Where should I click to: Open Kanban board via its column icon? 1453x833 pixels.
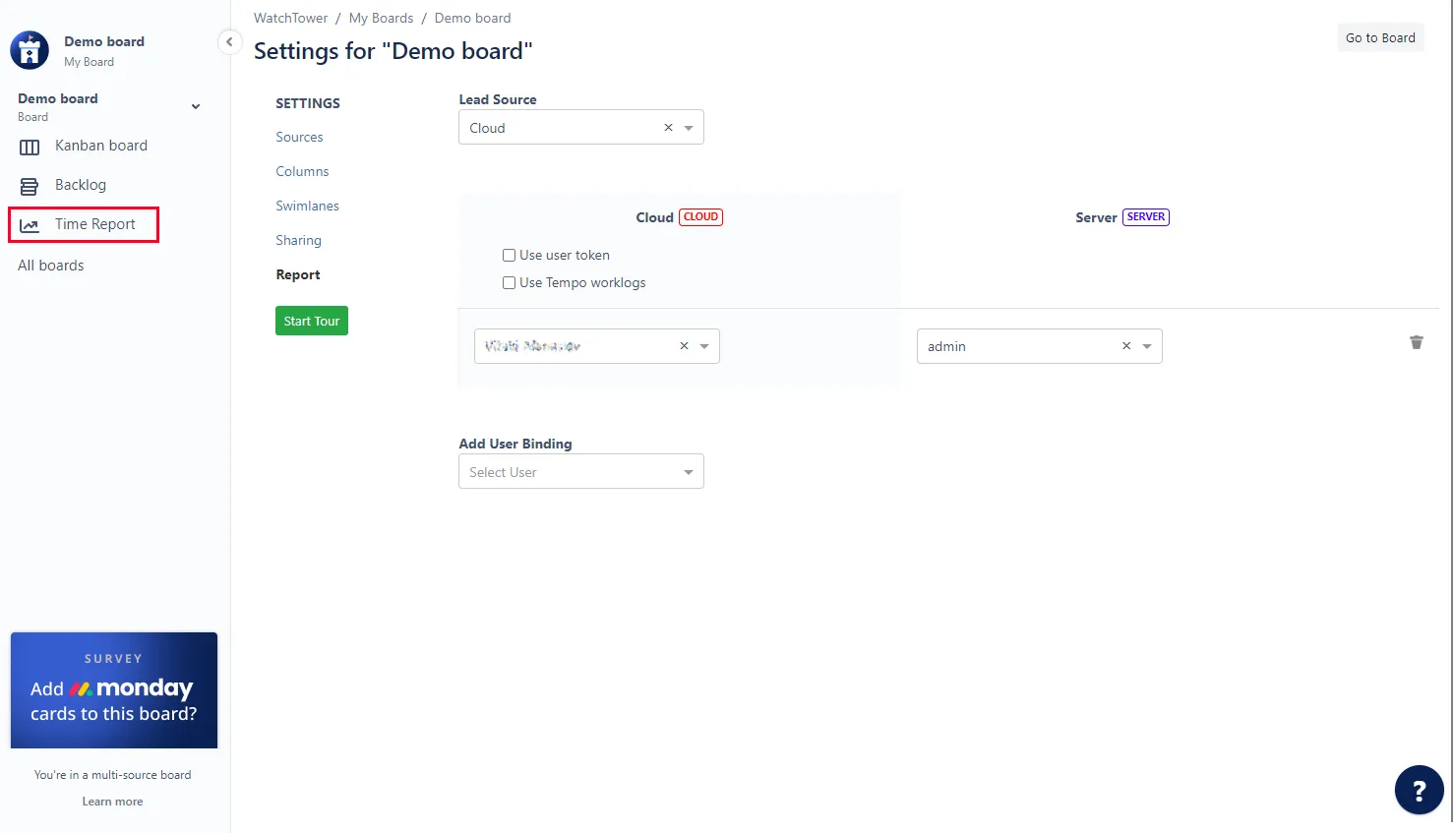(x=30, y=147)
